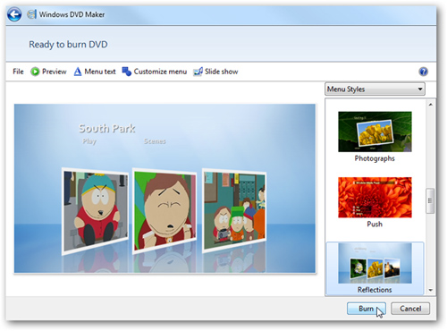447x331 pixels.
Task: Click the Customize menu icon
Action: pos(126,72)
